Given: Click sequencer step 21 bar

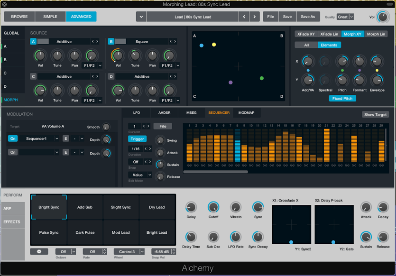Looking at the screenshot, I should [327, 145].
